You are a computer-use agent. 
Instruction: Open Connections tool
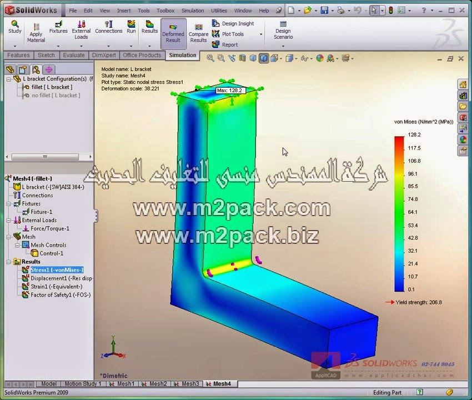109,27
